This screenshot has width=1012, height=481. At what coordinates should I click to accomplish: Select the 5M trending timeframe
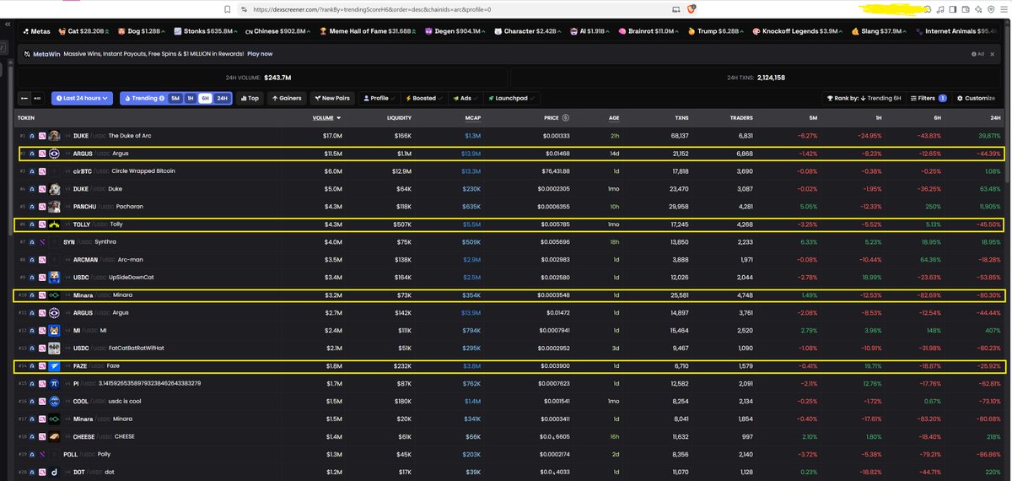click(175, 98)
